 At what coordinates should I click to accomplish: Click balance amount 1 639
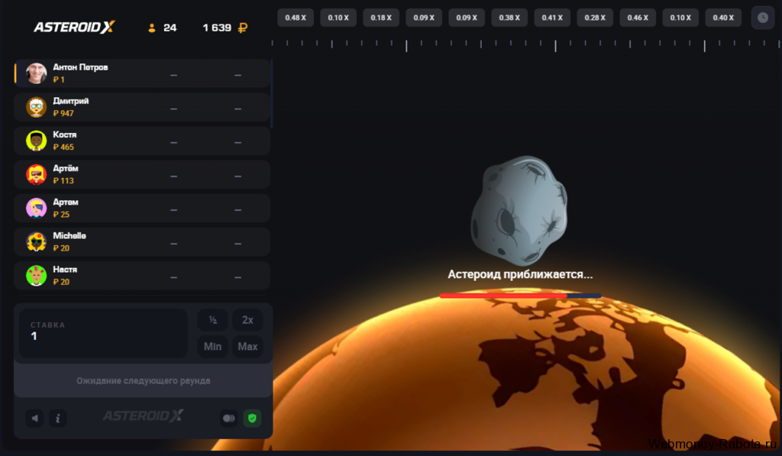click(x=217, y=28)
